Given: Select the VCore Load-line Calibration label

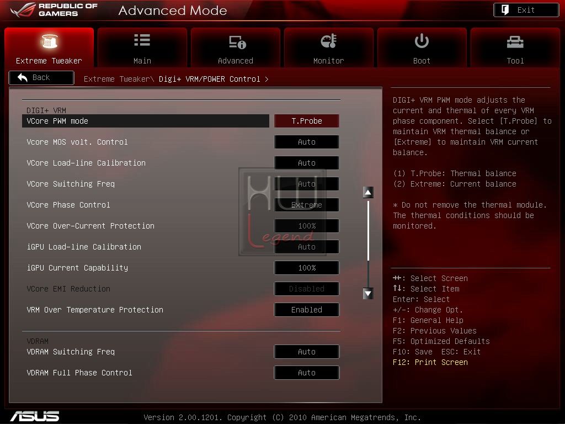Looking at the screenshot, I should tap(86, 163).
